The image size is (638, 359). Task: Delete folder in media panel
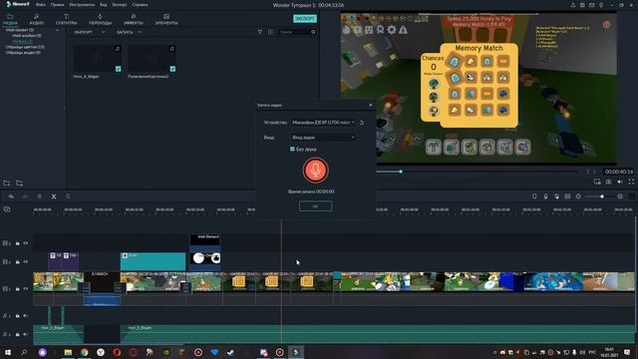click(19, 183)
